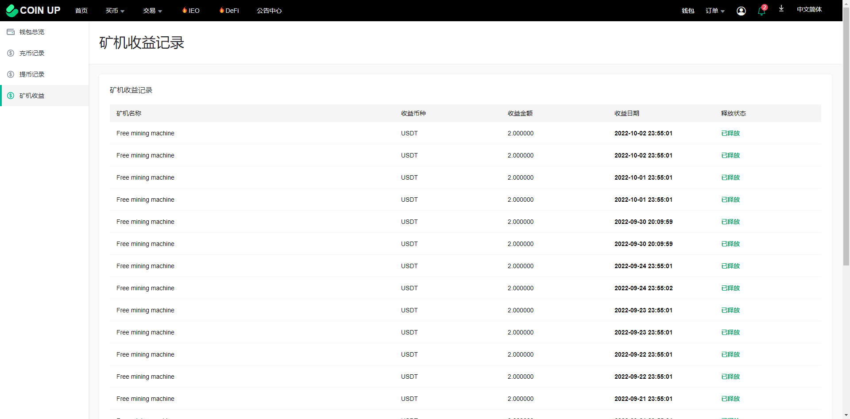Open the user account profile icon

pyautogui.click(x=741, y=11)
